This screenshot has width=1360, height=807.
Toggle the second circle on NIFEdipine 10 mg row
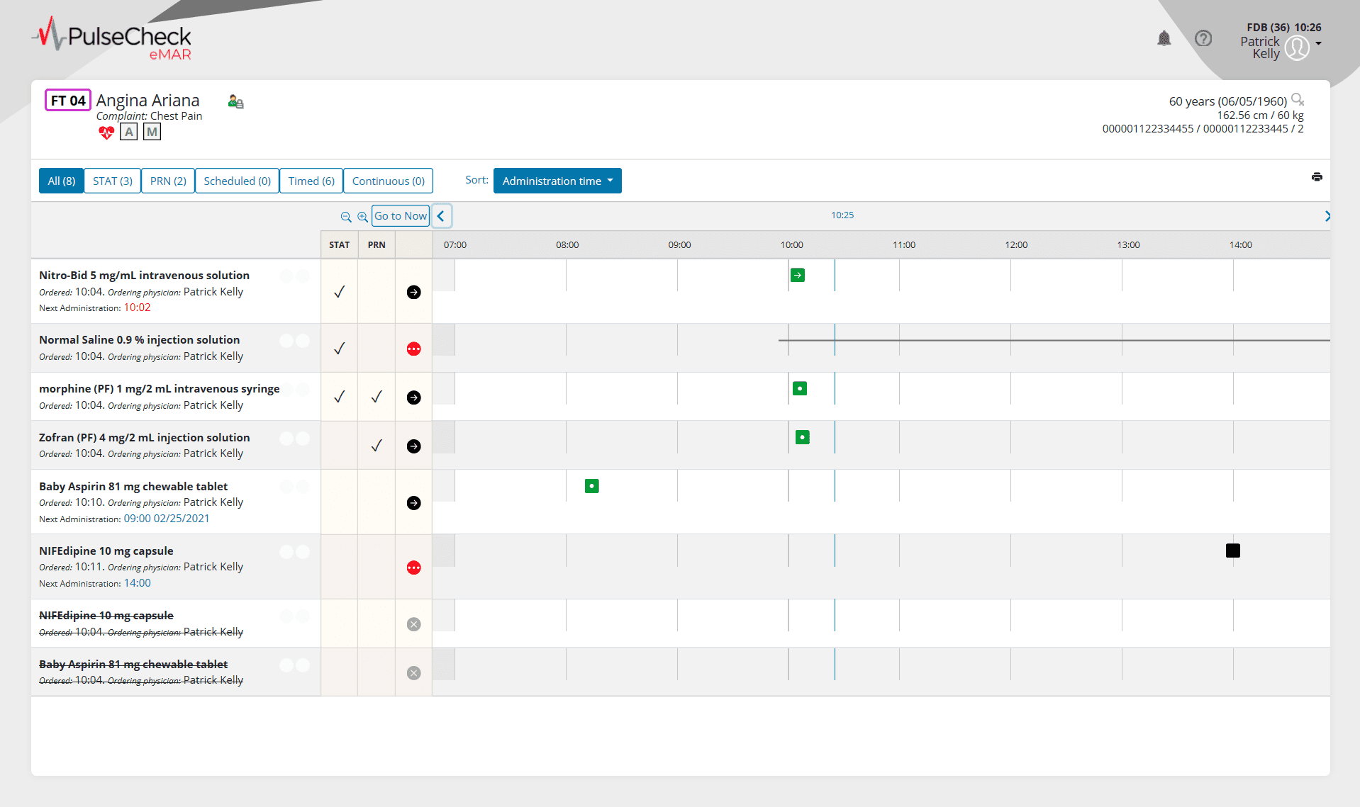pyautogui.click(x=303, y=552)
